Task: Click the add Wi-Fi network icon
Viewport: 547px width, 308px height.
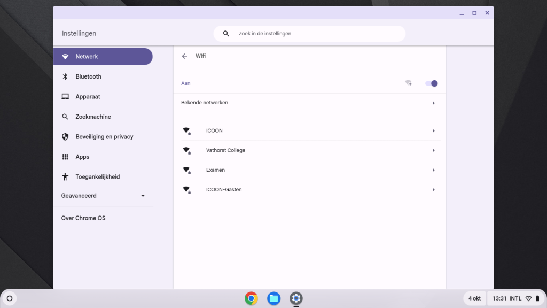Action: tap(408, 83)
